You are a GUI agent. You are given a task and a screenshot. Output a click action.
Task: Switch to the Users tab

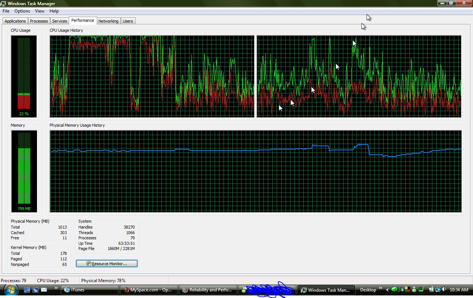(x=128, y=21)
